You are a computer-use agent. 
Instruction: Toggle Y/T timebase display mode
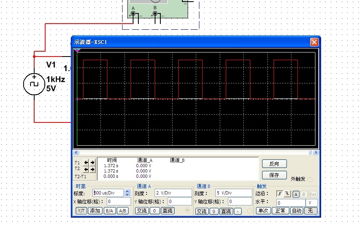(81, 211)
